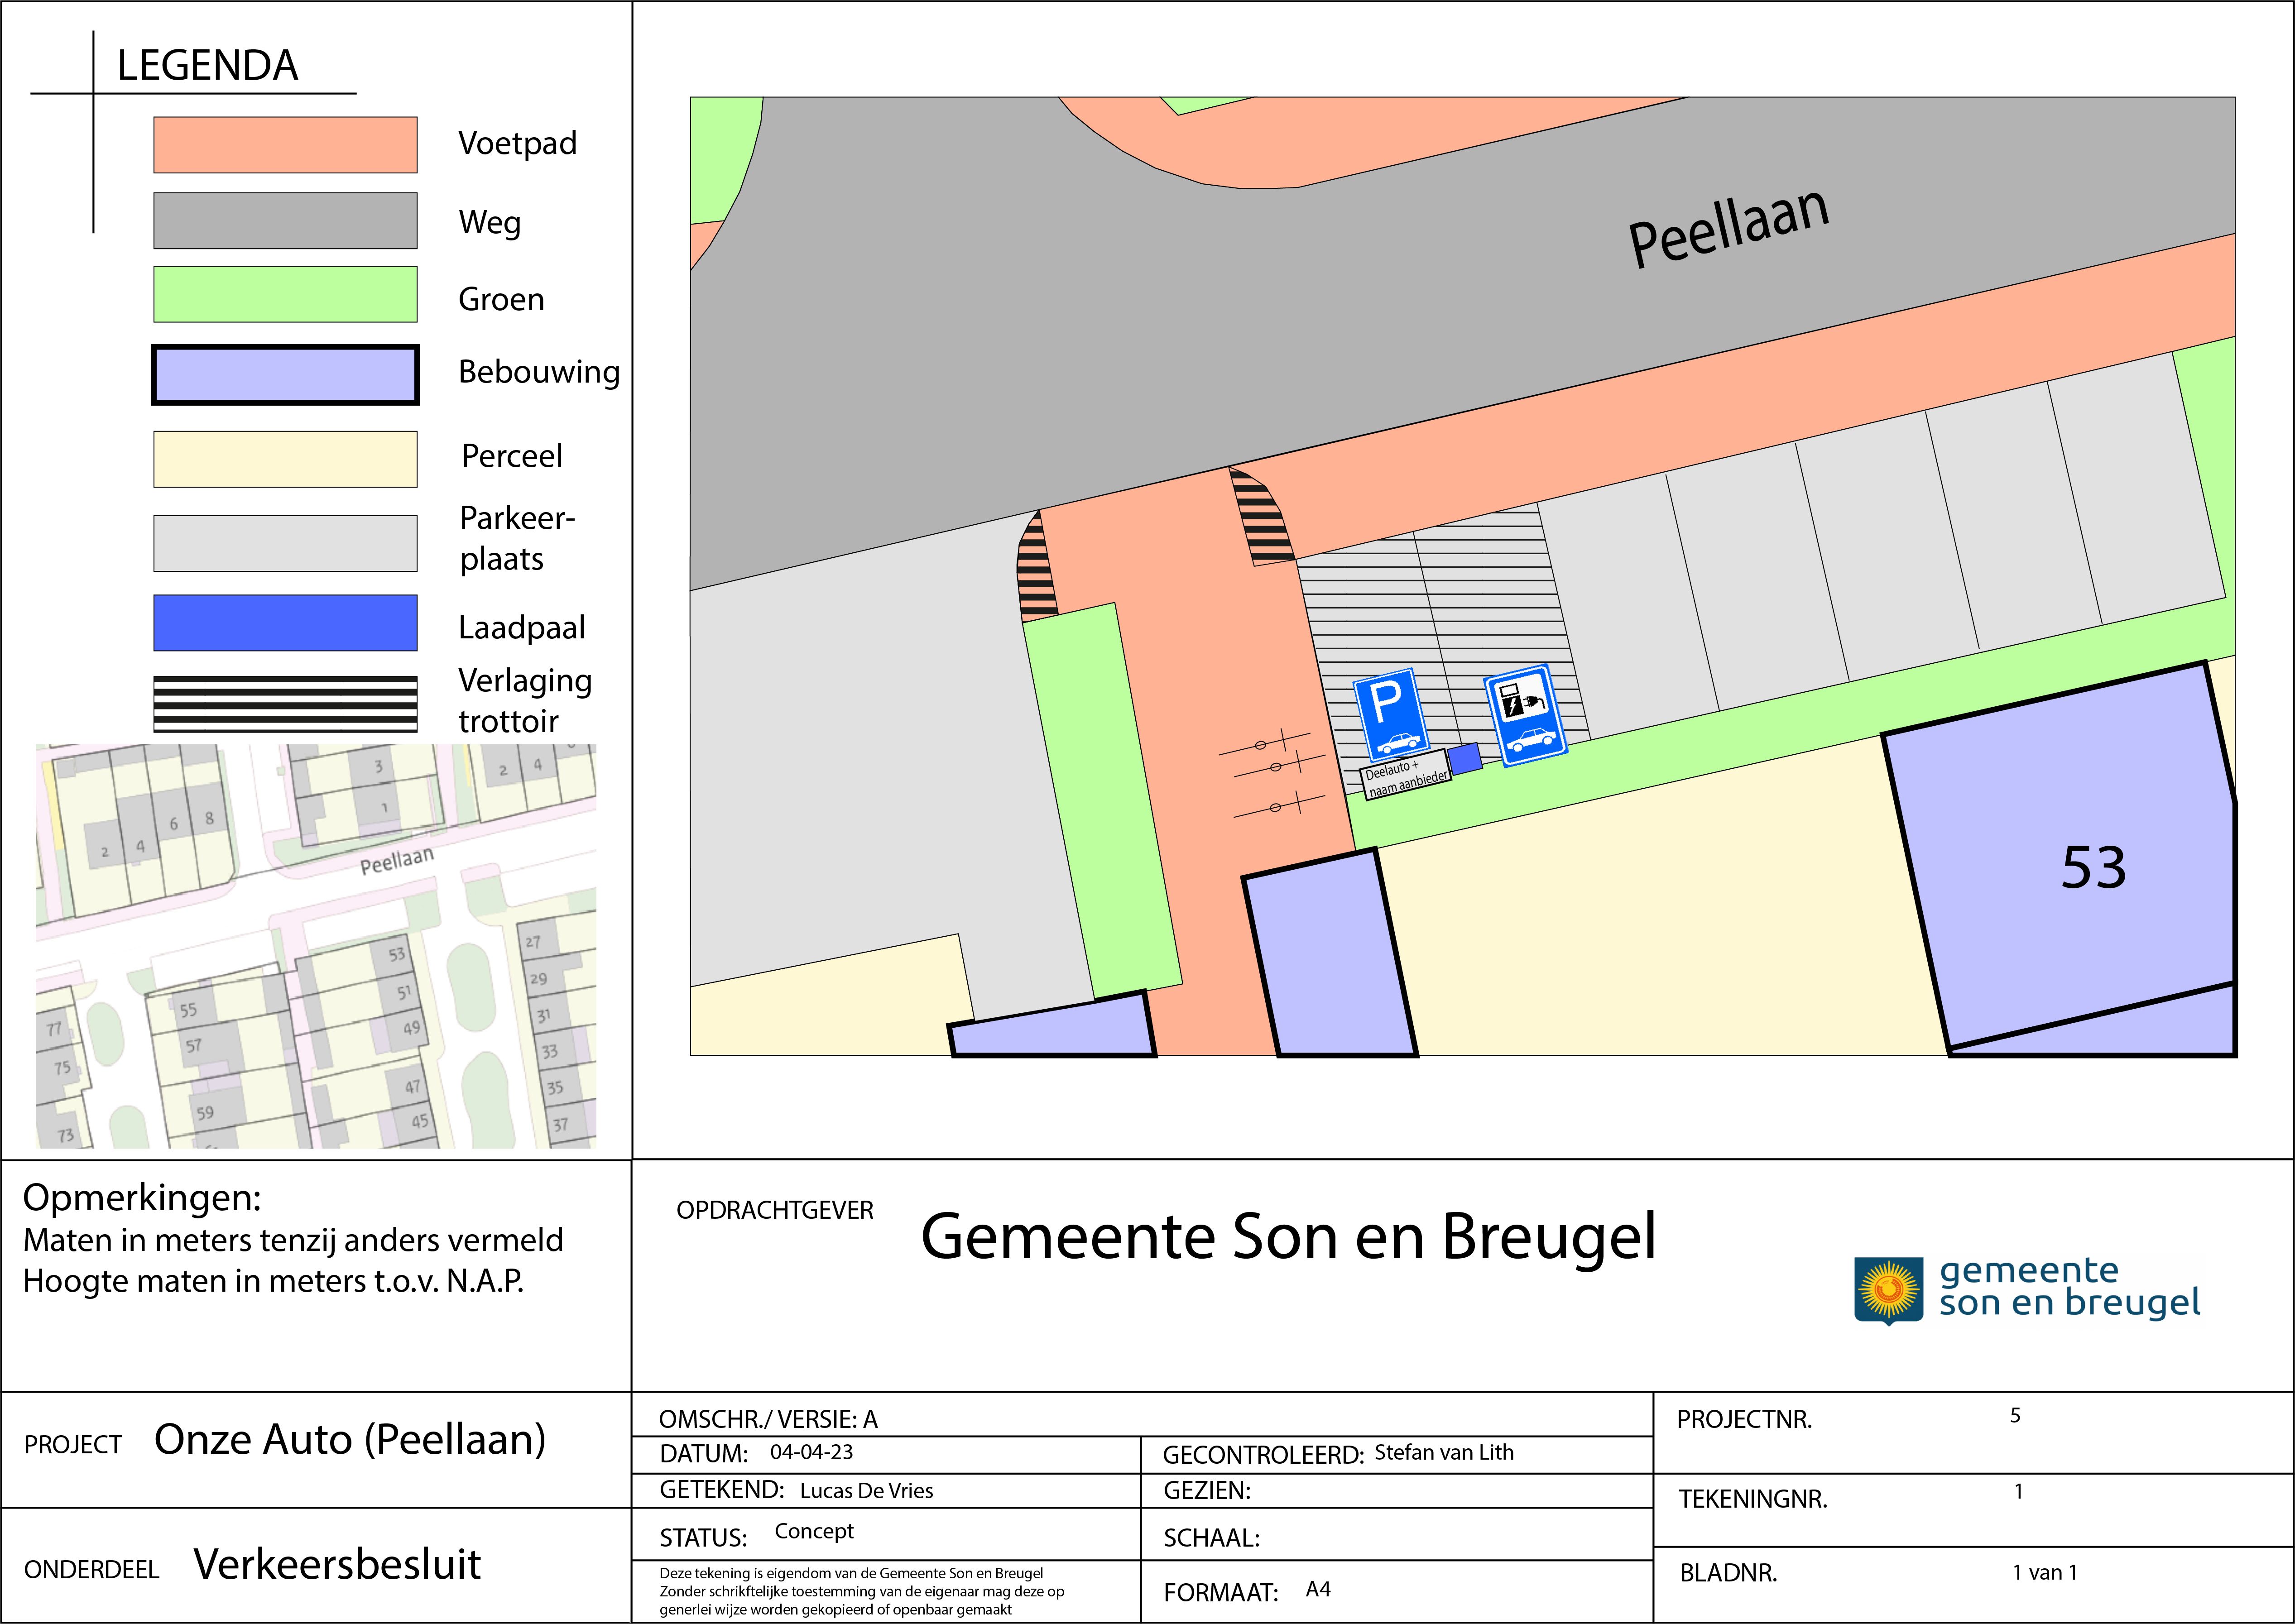Click the Deelauto naam aanbieder sign
2295x1624 pixels.
pyautogui.click(x=1406, y=775)
